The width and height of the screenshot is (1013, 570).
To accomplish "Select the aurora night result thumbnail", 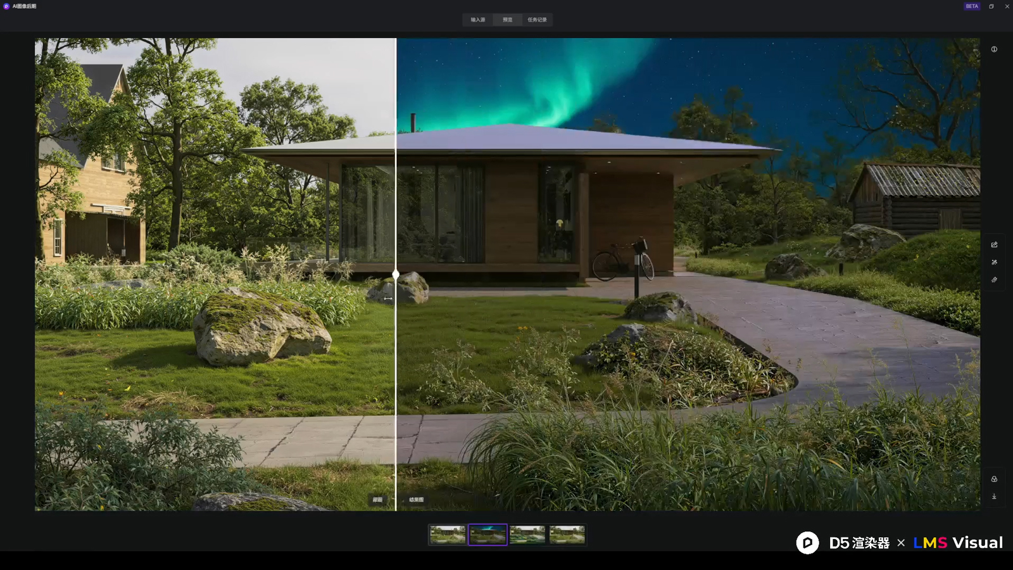I will pos(488,535).
